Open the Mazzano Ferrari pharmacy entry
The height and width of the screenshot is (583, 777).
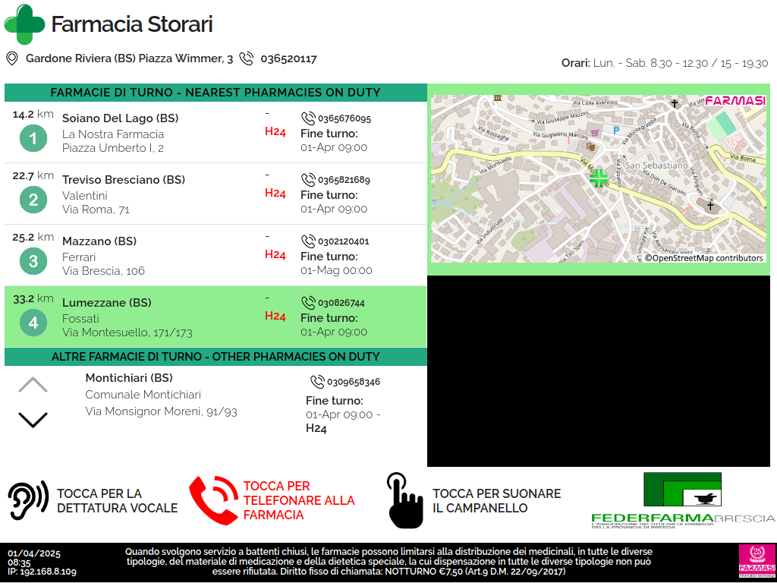pos(215,255)
